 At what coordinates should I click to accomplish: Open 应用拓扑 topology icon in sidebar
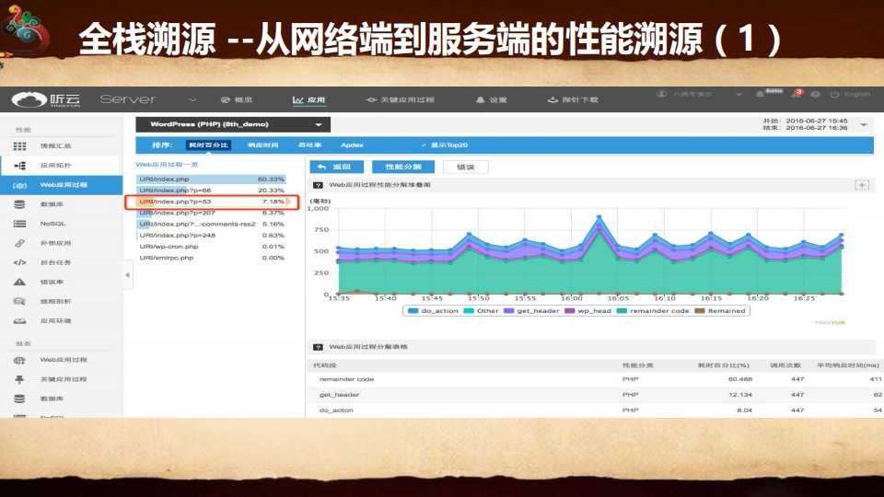19,166
